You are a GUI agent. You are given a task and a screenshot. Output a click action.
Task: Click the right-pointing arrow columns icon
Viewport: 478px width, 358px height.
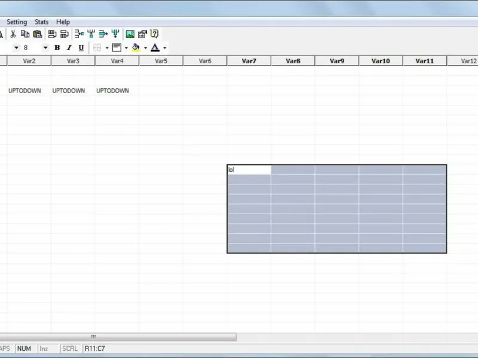pos(103,34)
